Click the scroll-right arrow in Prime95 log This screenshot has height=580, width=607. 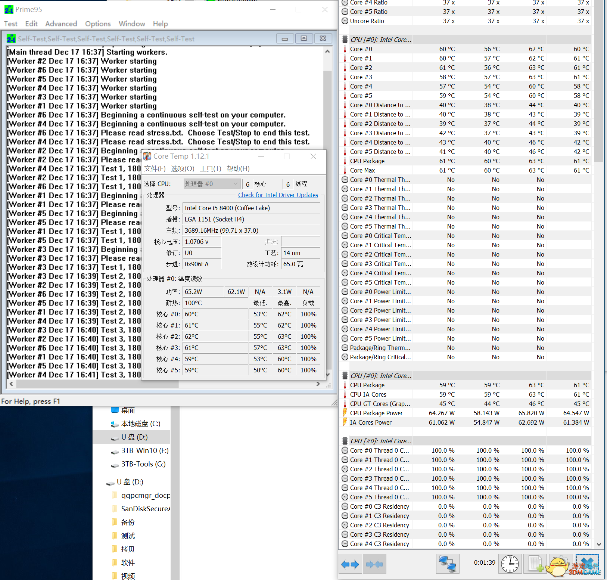click(x=318, y=384)
